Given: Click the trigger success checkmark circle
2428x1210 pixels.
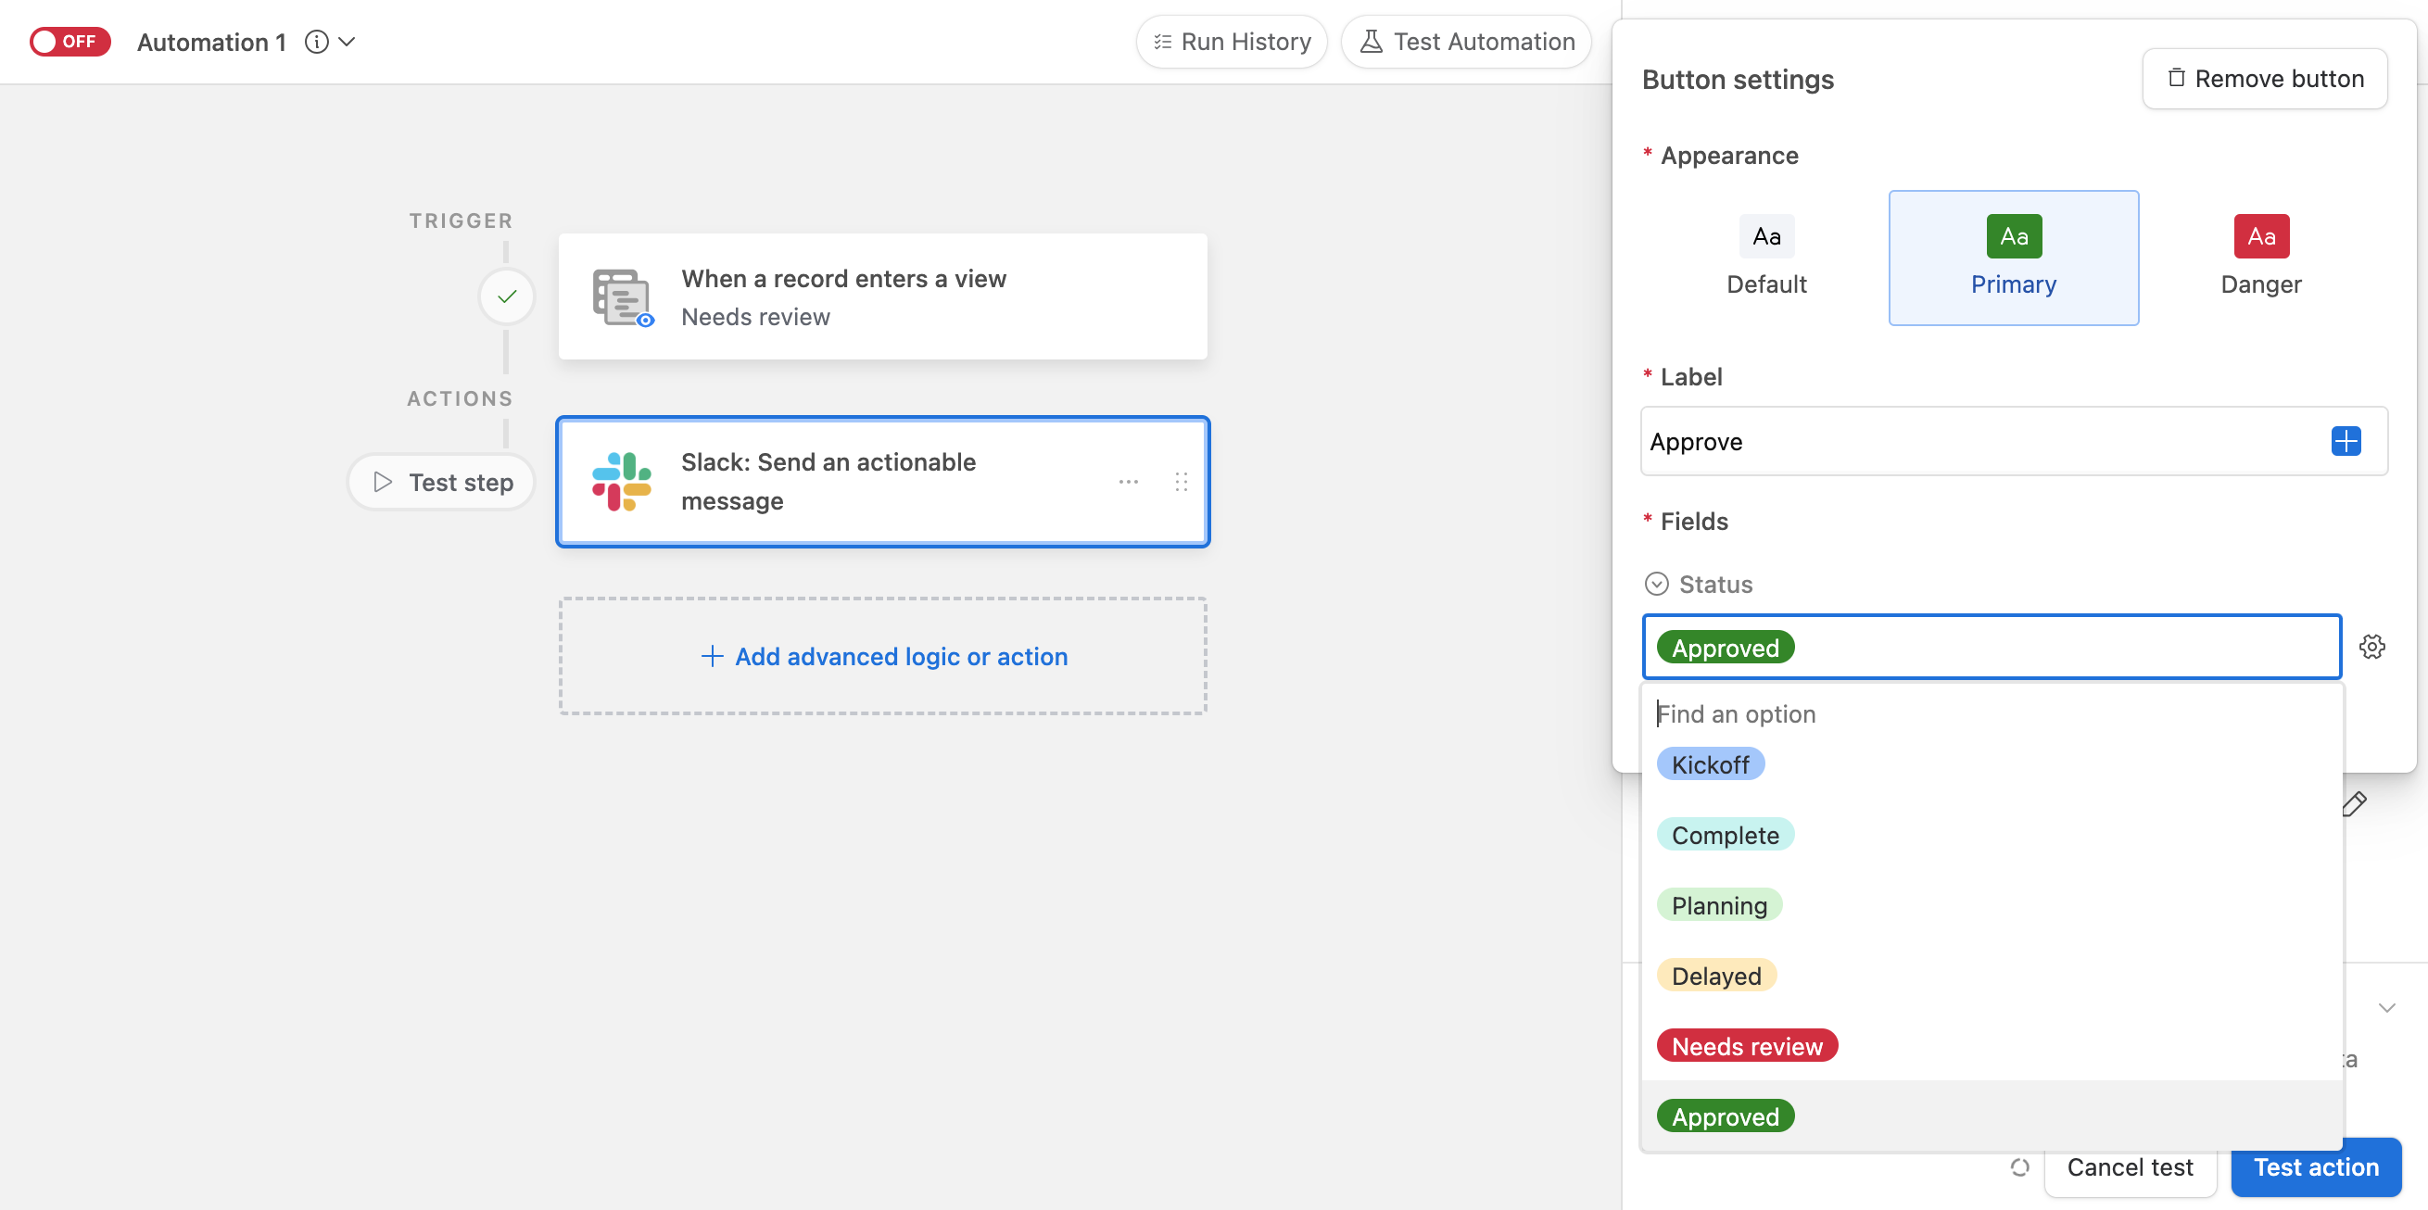Looking at the screenshot, I should pos(507,296).
